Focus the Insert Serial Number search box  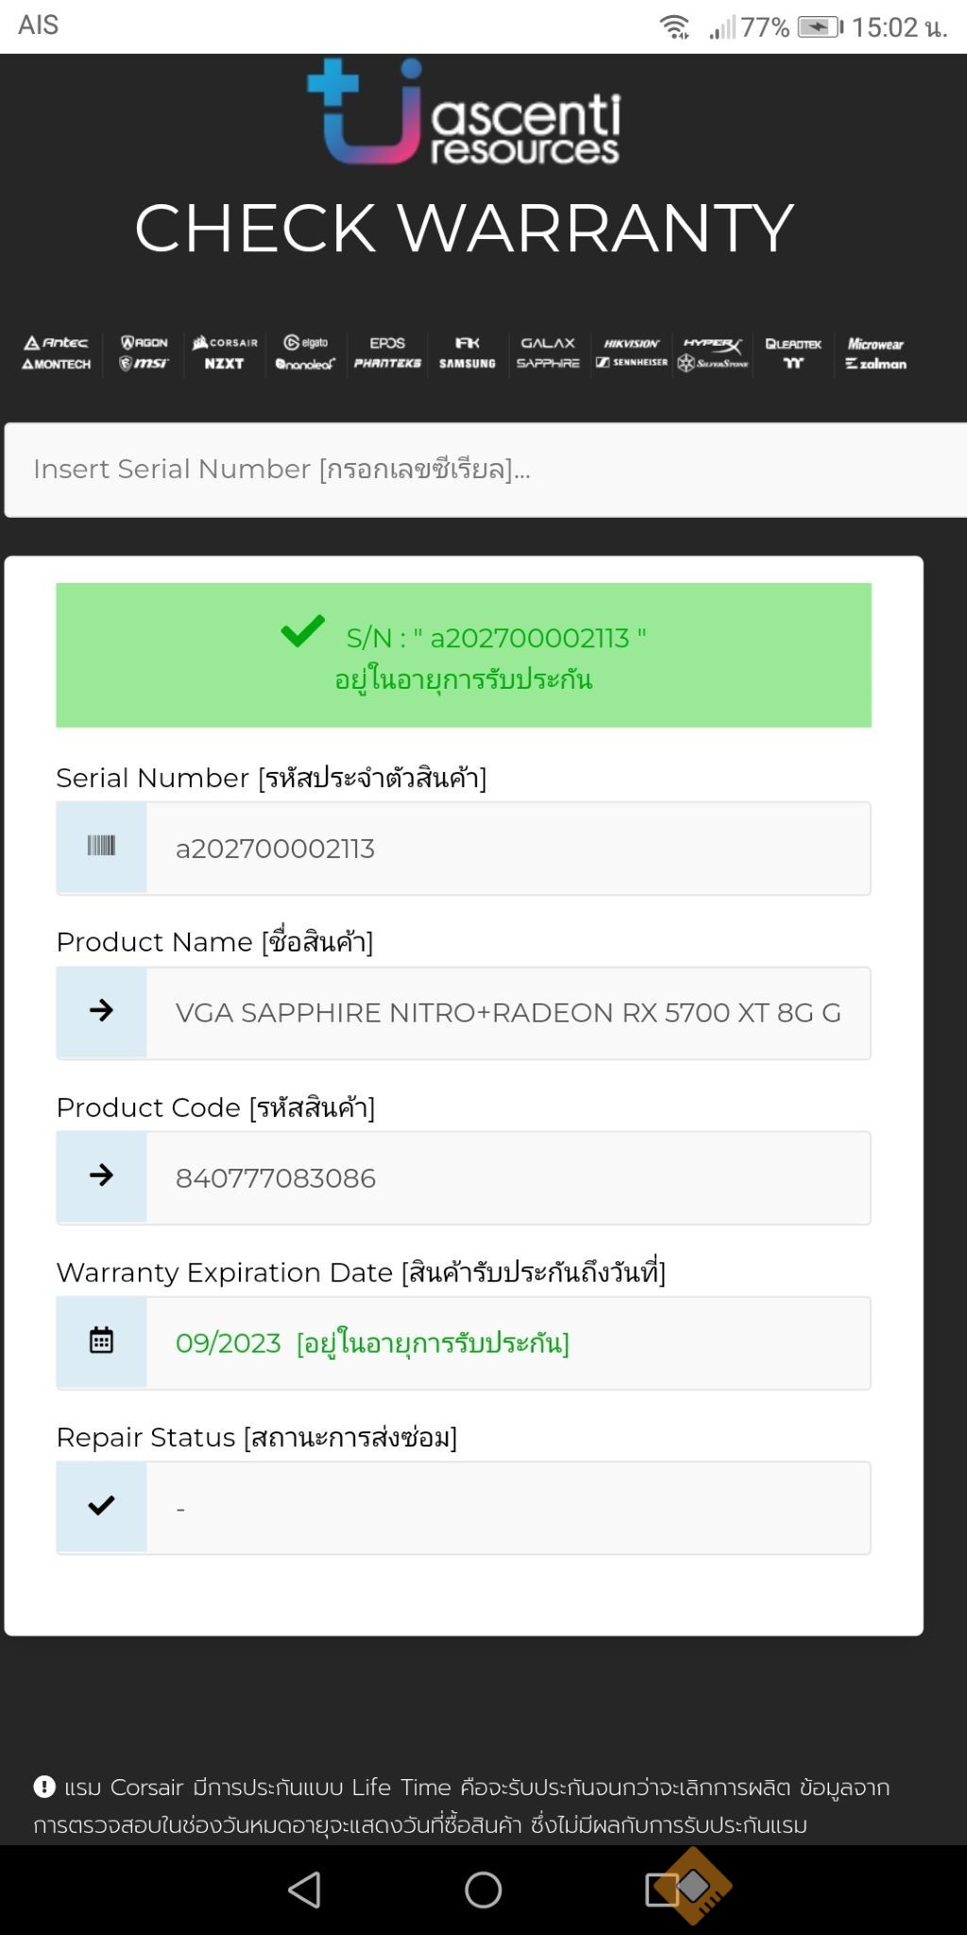485,470
